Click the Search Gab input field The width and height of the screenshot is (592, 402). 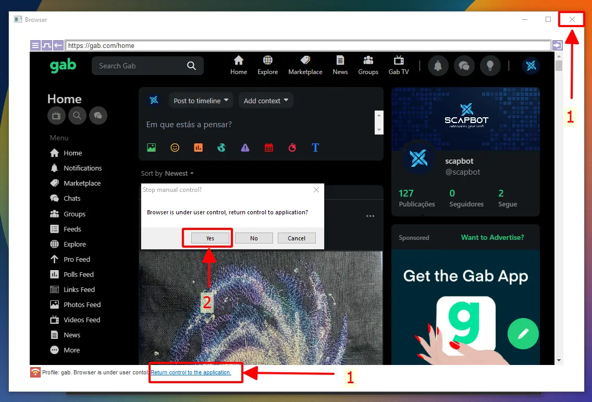point(147,66)
